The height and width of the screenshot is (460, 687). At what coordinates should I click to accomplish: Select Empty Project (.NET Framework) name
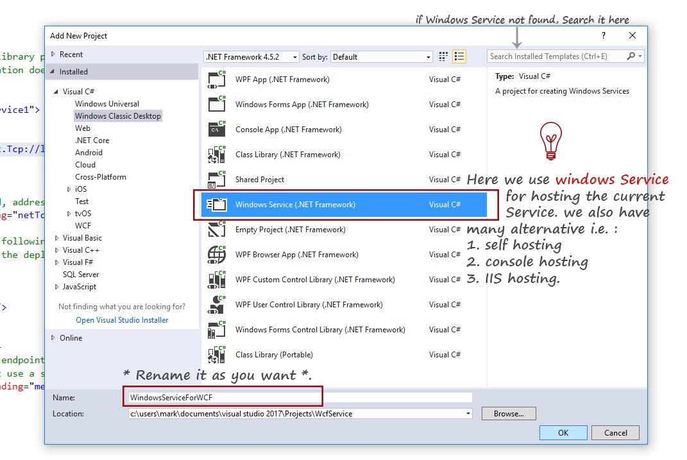(290, 230)
